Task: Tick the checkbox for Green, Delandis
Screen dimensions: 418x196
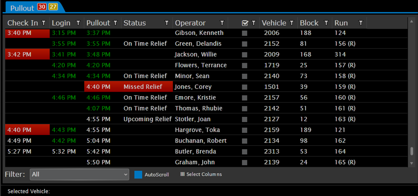Action: (x=244, y=44)
